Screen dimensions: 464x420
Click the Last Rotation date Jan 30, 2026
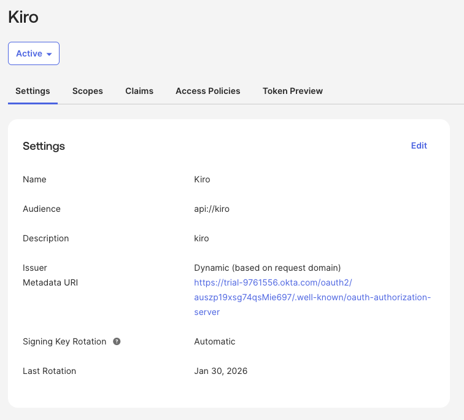pyautogui.click(x=221, y=371)
